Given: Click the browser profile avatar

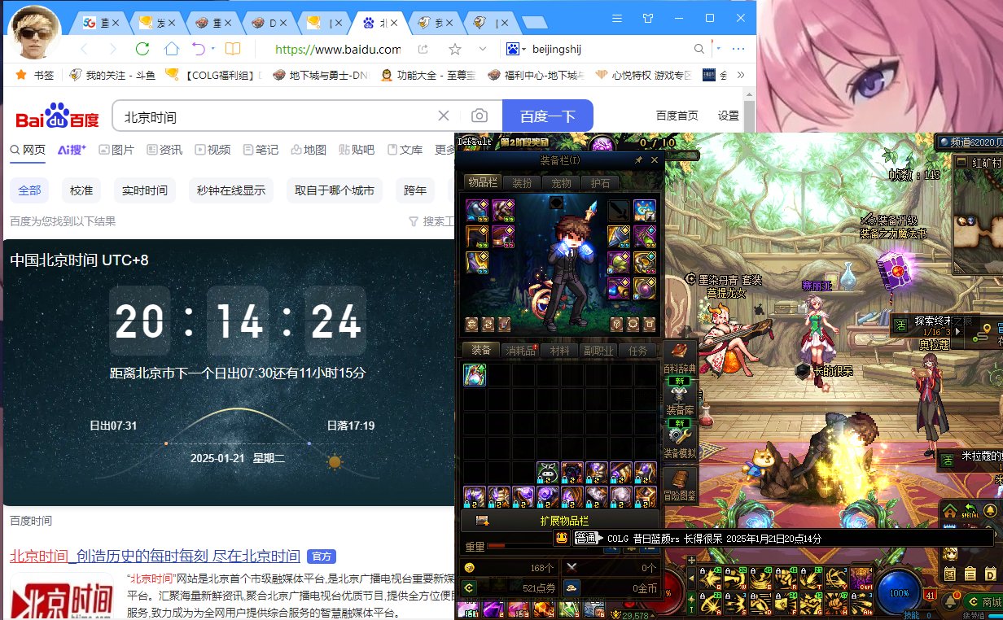Looking at the screenshot, I should (x=35, y=31).
